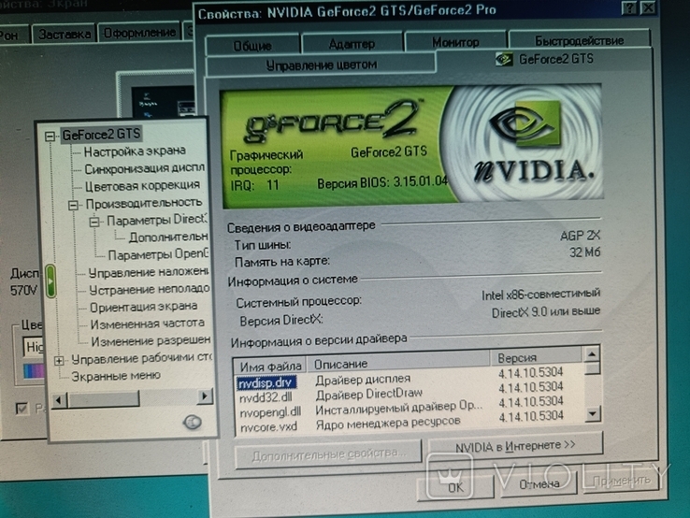The height and width of the screenshot is (518, 690).
Task: Select nvopengl.dll in driver file list
Action: coord(270,412)
